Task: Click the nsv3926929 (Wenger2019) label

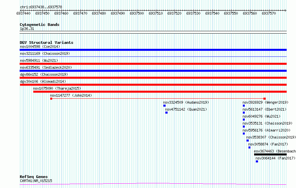Action: coord(265,102)
